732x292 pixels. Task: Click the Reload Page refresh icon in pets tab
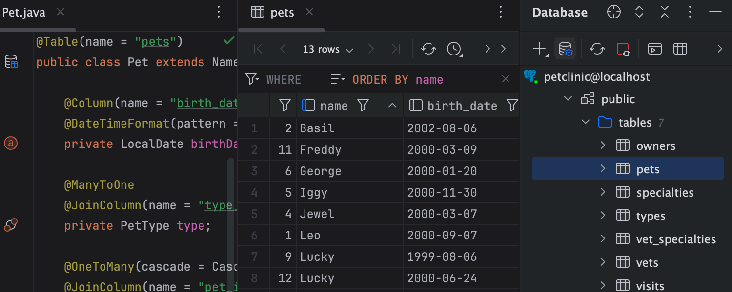[428, 49]
